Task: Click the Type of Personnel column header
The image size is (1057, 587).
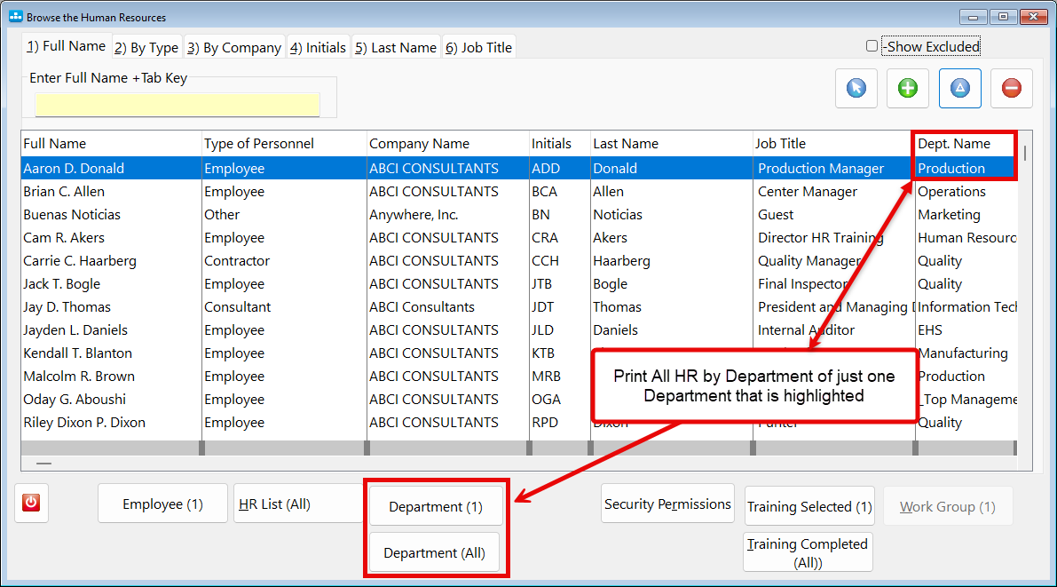Action: [284, 144]
